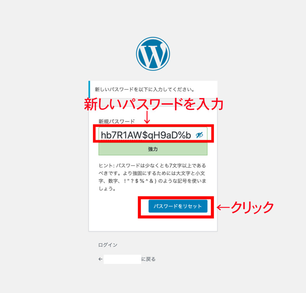This screenshot has height=293, width=306.
Task: Click the パスワードをリセット button
Action: (178, 206)
